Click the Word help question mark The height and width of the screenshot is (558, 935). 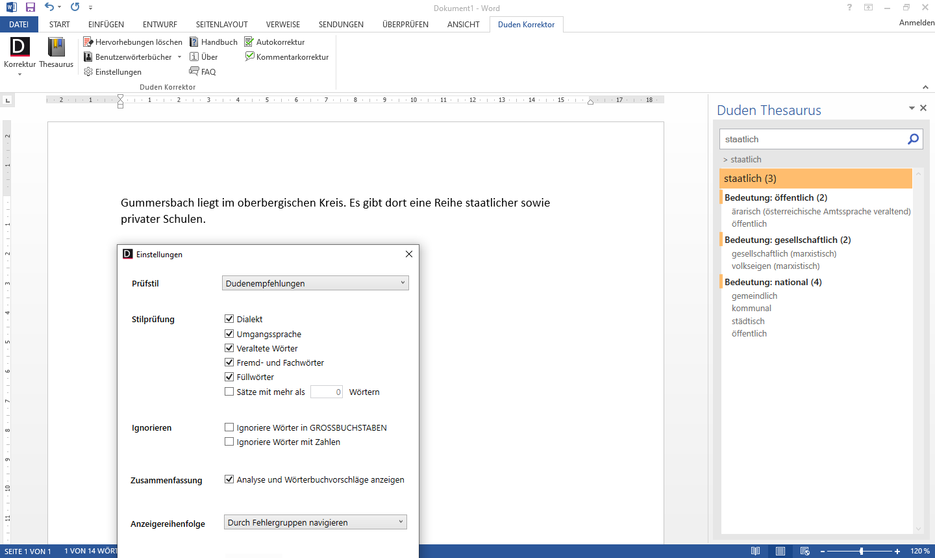click(x=849, y=8)
